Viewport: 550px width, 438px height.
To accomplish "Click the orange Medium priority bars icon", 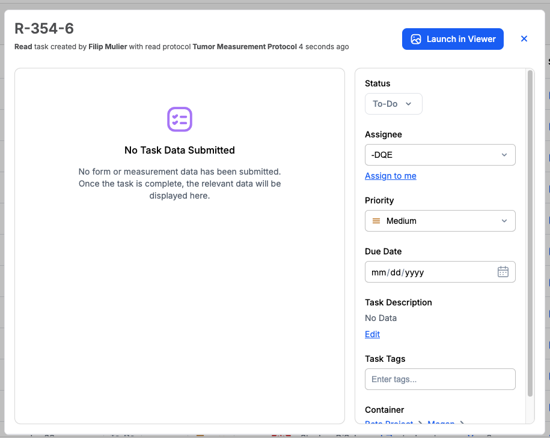I will [376, 221].
